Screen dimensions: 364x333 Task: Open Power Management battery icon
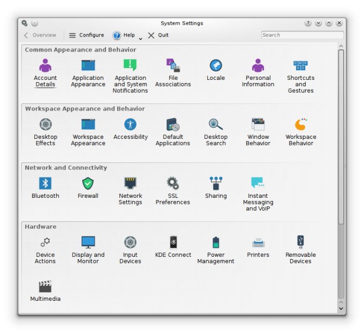click(x=216, y=243)
